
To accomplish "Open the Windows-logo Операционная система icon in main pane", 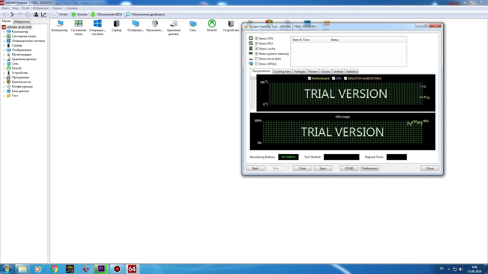I will (x=97, y=28).
